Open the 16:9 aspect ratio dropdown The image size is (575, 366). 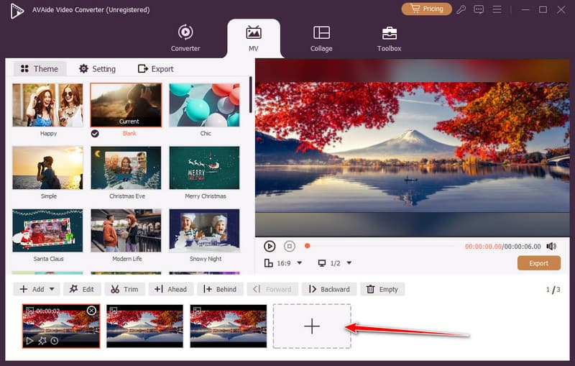click(283, 263)
